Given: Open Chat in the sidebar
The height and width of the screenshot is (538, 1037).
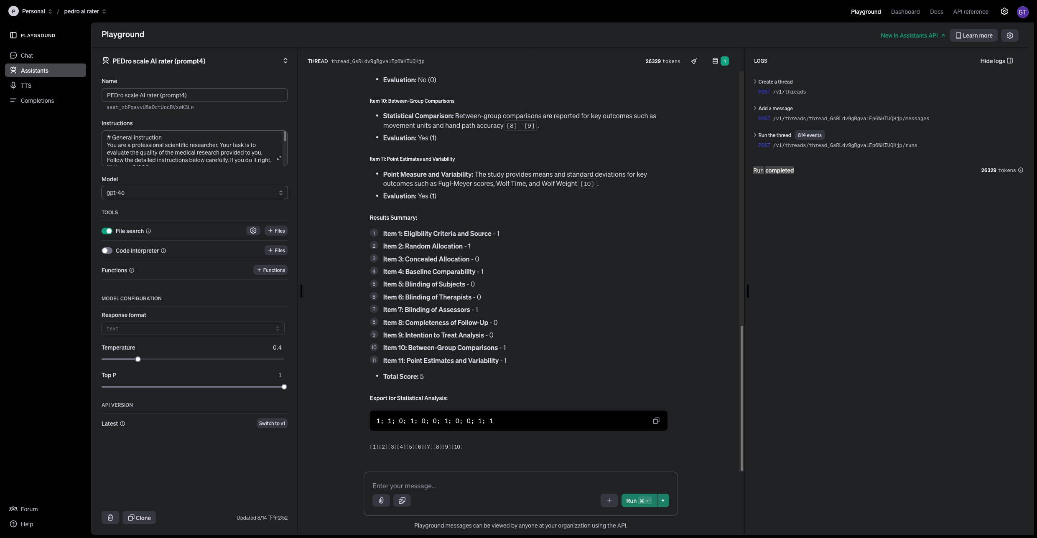Looking at the screenshot, I should [27, 56].
